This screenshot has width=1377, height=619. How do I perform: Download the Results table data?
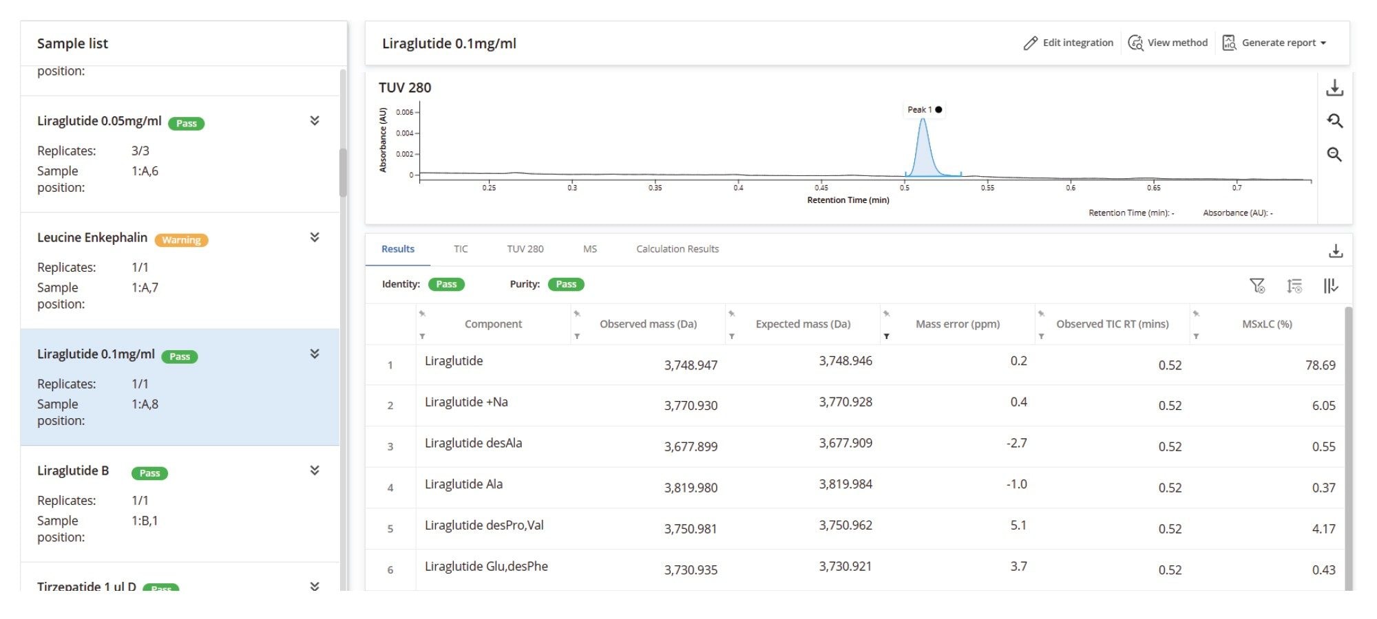click(1336, 251)
